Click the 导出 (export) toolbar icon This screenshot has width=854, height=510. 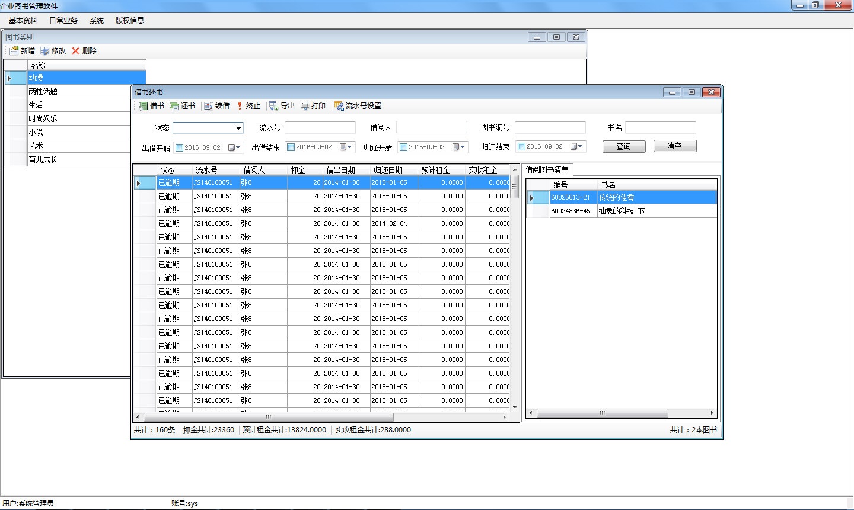(274, 106)
